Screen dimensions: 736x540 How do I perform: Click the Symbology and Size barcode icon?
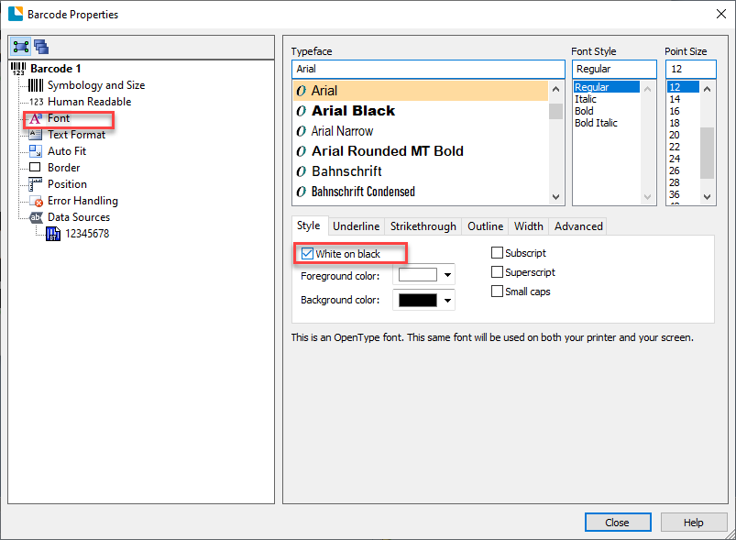pyautogui.click(x=36, y=85)
